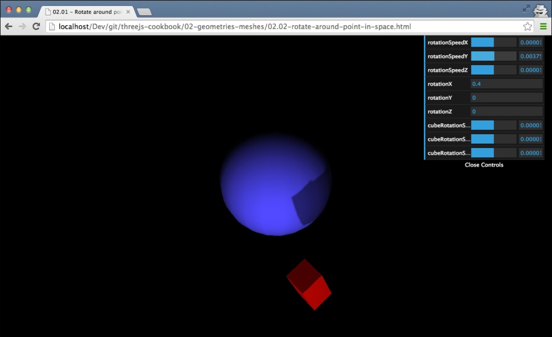552x337 pixels.
Task: Adjust the rotationSpeedZ slider
Action: pos(493,70)
